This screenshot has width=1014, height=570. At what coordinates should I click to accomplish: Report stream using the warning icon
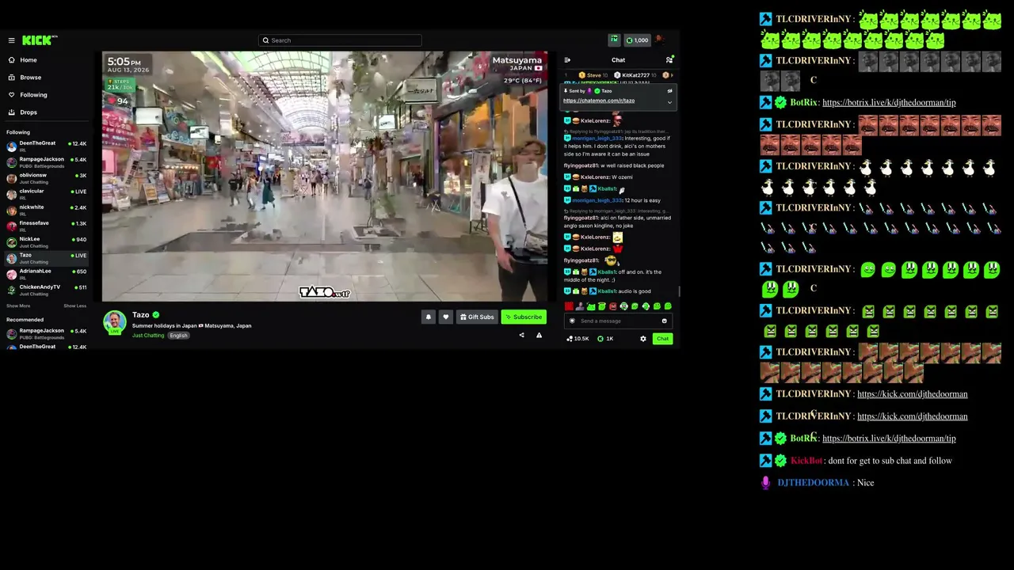tap(539, 336)
